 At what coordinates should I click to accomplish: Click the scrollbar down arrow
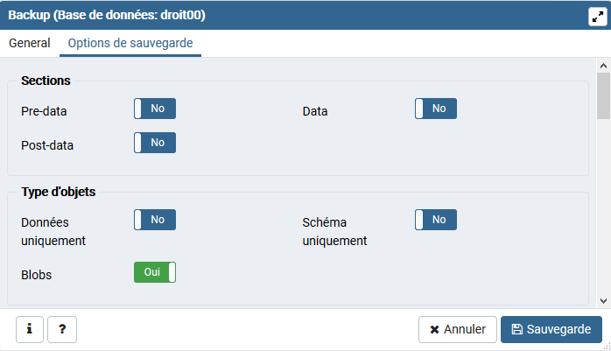[603, 298]
